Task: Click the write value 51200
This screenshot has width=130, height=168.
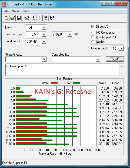Action: [x=105, y=88]
